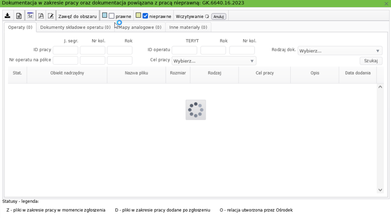The image size is (391, 218).
Task: Select the 'Mapy analogowe' tab
Action: tap(140, 27)
